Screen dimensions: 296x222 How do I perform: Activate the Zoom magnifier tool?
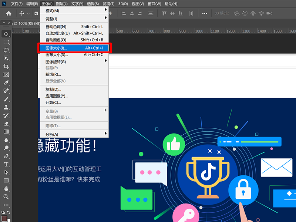(6, 197)
